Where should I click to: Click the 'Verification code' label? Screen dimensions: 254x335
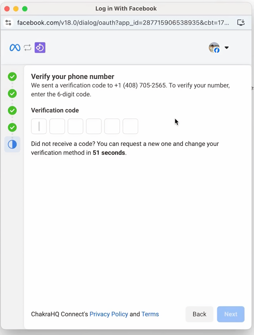pyautogui.click(x=55, y=110)
